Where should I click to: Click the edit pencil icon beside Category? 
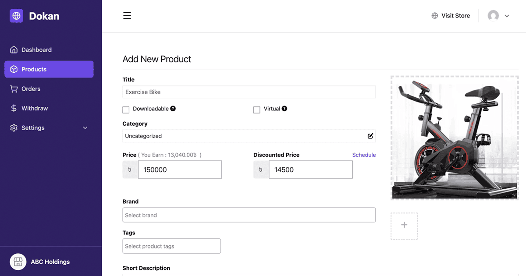pos(370,136)
